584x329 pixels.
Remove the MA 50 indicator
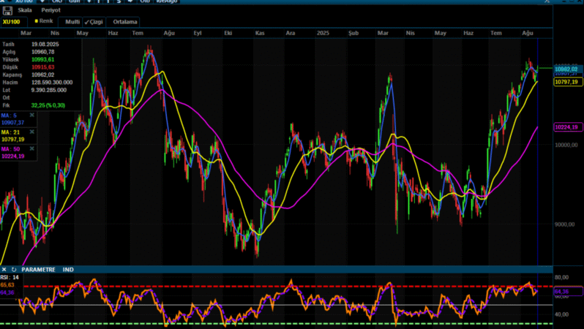coord(31,149)
